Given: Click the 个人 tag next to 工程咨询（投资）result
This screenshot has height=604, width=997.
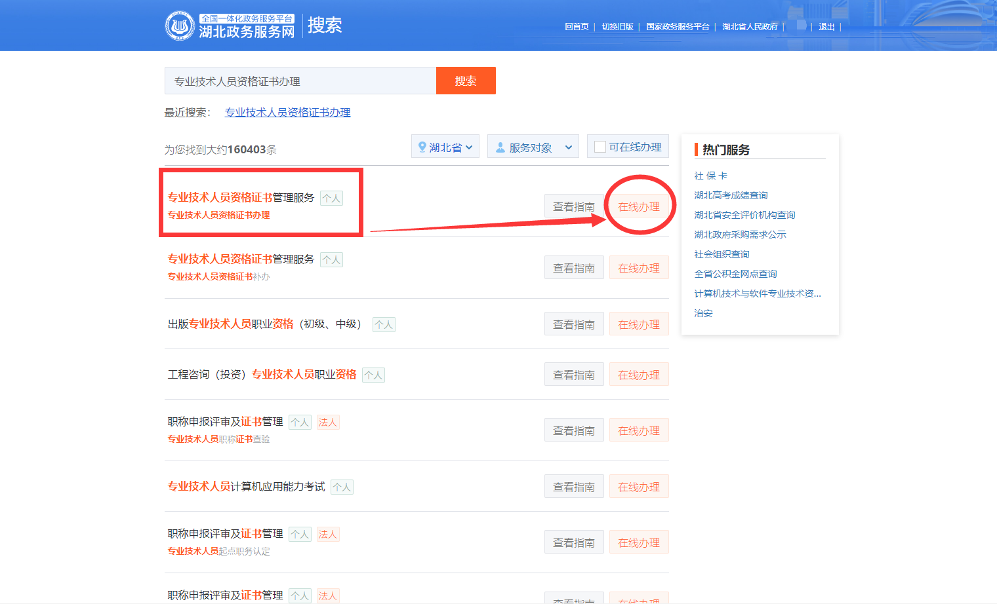Looking at the screenshot, I should (x=373, y=375).
